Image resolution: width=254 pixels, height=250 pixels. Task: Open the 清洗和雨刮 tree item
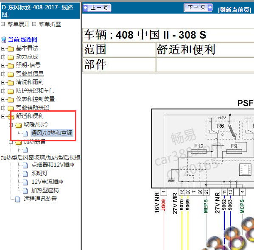[30, 82]
